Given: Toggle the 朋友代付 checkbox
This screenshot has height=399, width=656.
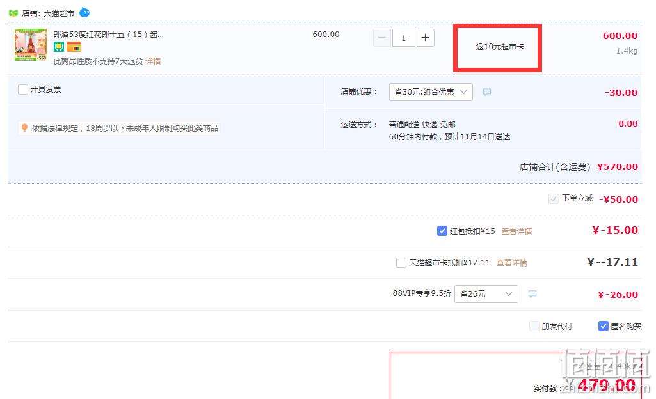Looking at the screenshot, I should (534, 326).
